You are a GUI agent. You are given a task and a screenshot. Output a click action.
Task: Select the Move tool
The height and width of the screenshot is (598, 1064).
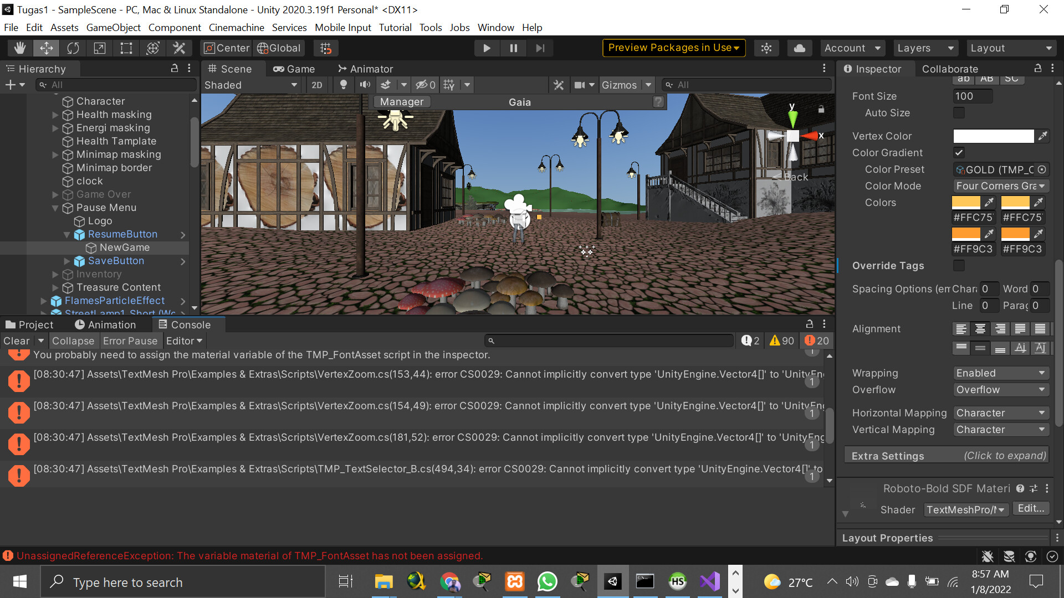tap(47, 48)
